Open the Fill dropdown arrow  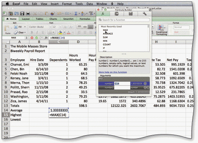[x=25, y=27]
